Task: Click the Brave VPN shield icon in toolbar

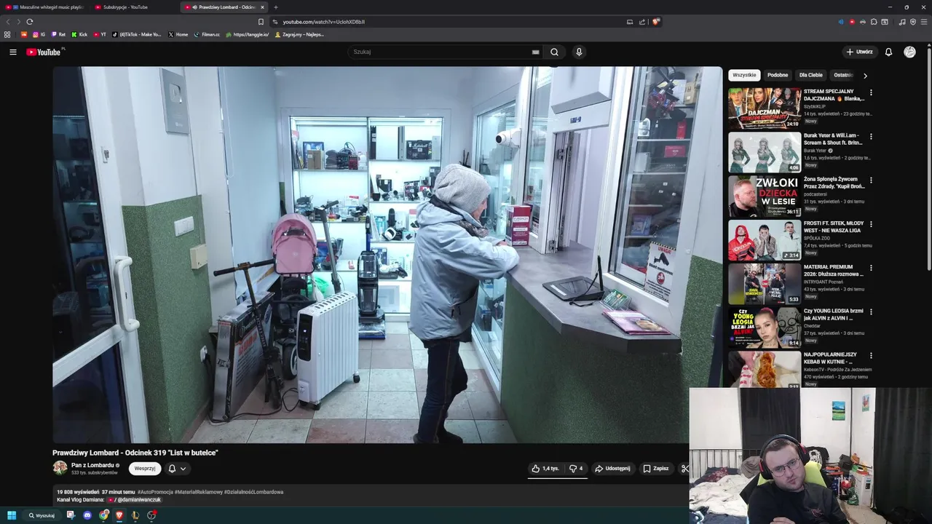Action: [x=913, y=22]
